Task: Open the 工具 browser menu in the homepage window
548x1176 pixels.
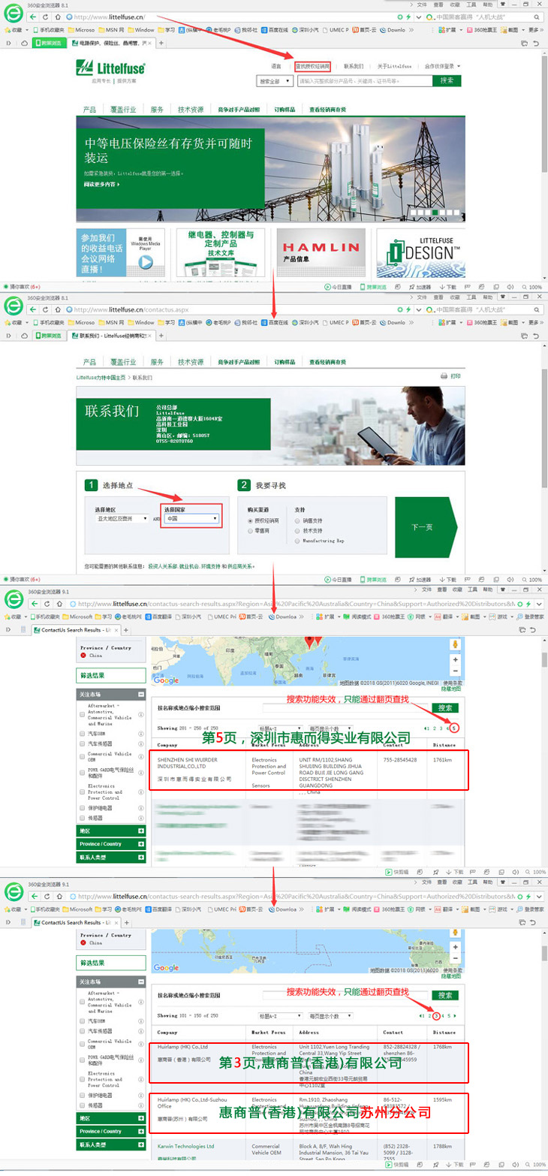Action: [x=471, y=5]
